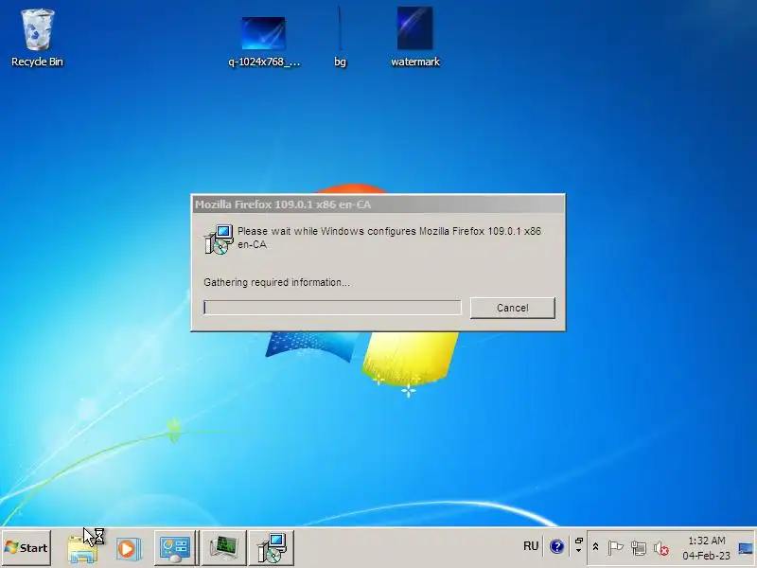This screenshot has width=757, height=568.
Task: Select the q-1024x768 desktop file
Action: [x=264, y=42]
